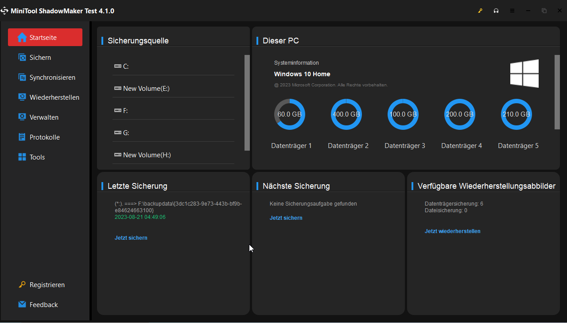Open the Feedback link text
The image size is (567, 323).
point(44,305)
